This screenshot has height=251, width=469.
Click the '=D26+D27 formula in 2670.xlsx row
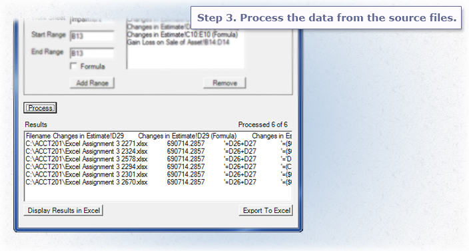(x=240, y=182)
